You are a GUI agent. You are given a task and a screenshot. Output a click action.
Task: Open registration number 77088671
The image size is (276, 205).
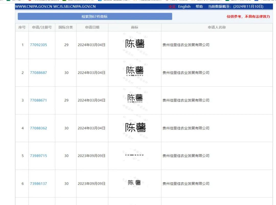tap(38, 100)
